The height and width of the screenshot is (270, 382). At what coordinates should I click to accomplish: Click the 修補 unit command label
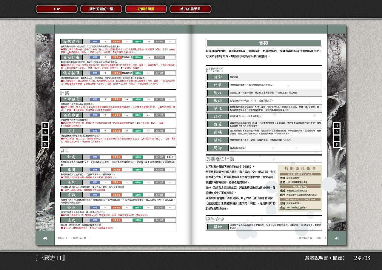[218, 132]
